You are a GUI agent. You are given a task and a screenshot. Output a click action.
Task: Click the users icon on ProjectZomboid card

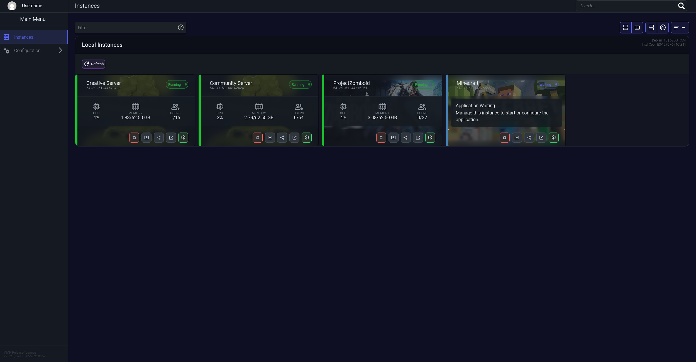coord(422,107)
